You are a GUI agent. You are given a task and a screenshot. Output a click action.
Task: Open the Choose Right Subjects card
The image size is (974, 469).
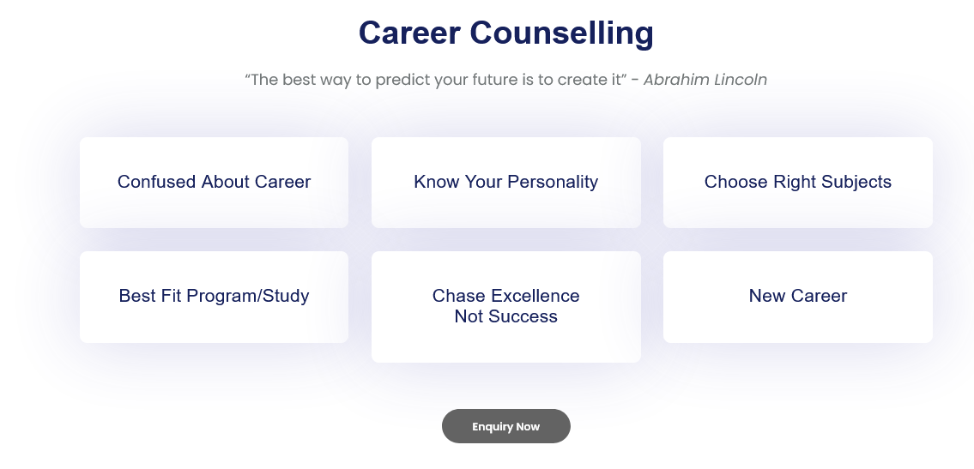(797, 183)
